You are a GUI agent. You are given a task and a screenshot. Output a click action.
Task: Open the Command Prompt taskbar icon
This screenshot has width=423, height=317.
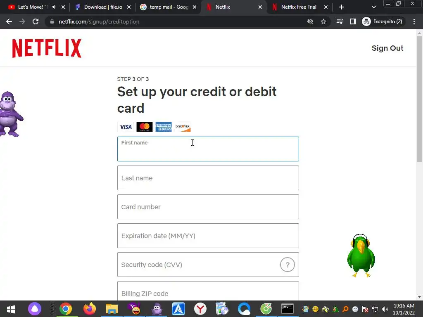[288, 309]
